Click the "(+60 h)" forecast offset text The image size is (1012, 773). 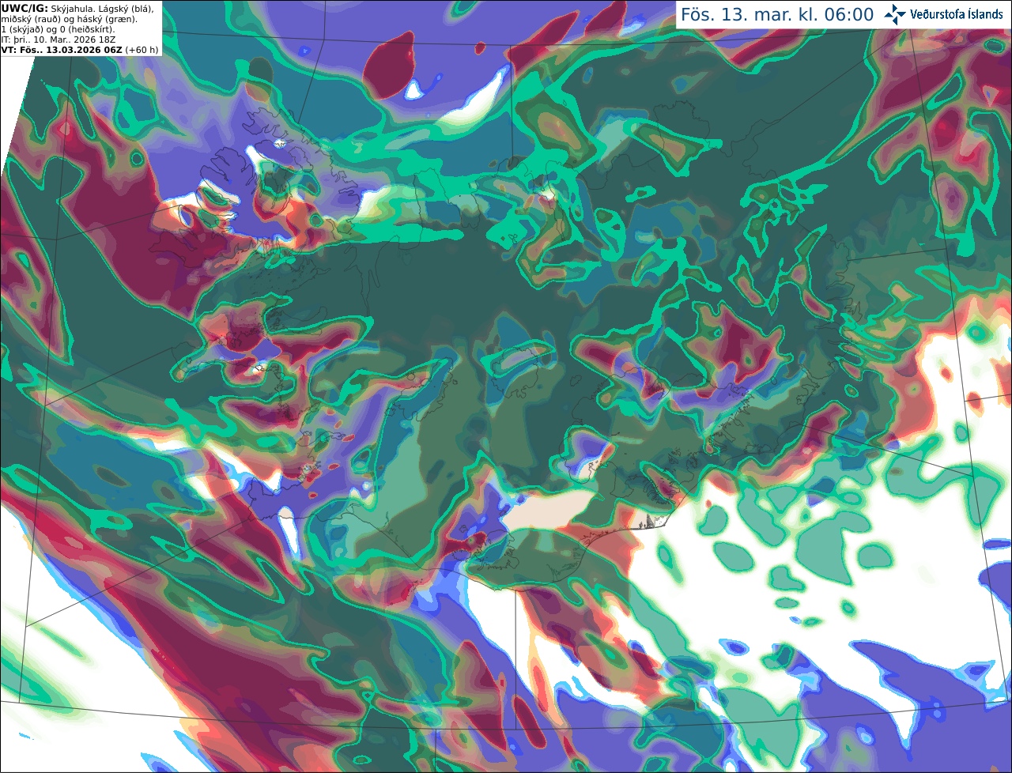(142, 50)
